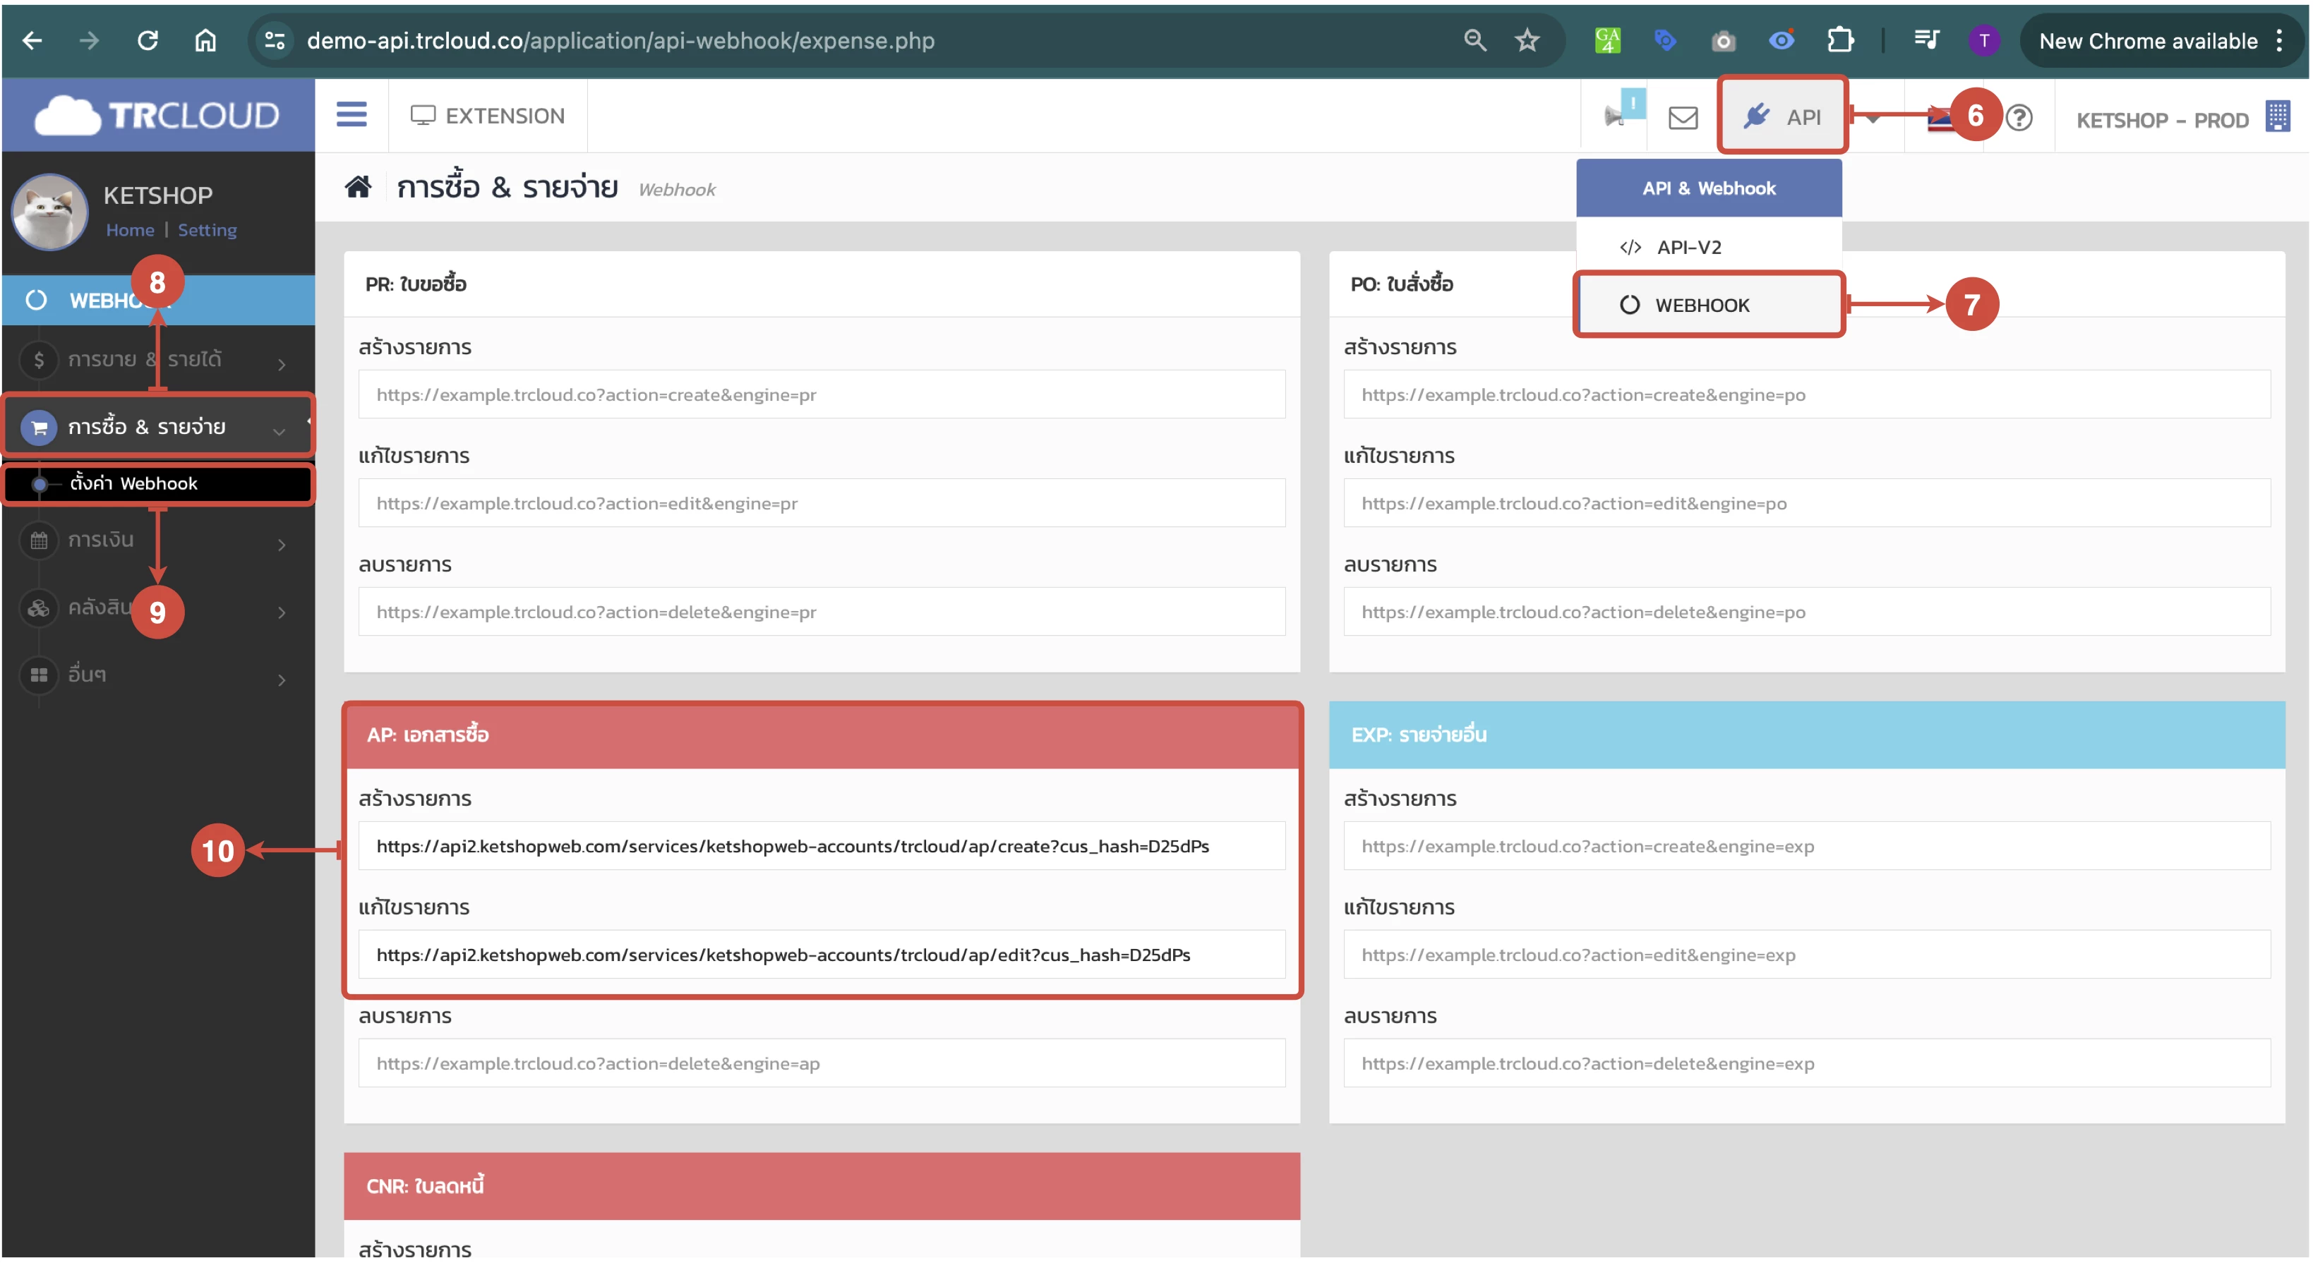Click the Chrome extensions puzzle icon
Image resolution: width=2313 pixels, height=1263 pixels.
click(x=1840, y=40)
